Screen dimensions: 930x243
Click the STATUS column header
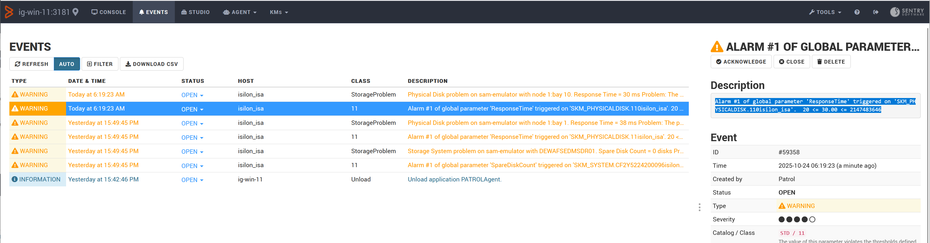(192, 81)
